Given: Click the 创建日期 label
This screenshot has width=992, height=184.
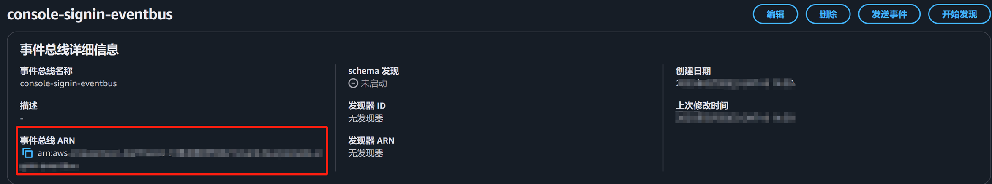Looking at the screenshot, I should coord(693,71).
